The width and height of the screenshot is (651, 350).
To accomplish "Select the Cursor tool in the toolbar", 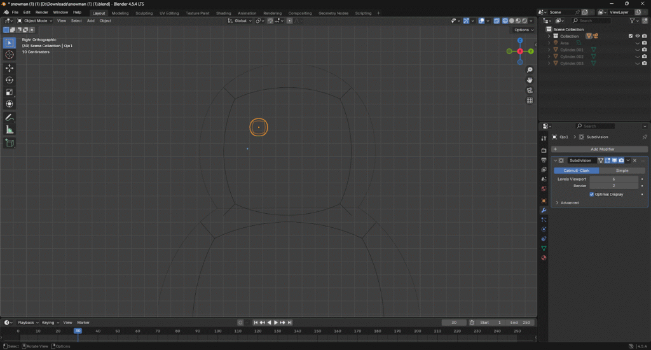I will (10, 55).
